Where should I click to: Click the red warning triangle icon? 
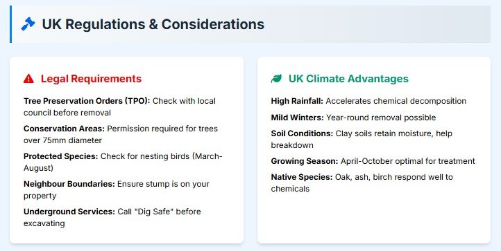pyautogui.click(x=28, y=79)
